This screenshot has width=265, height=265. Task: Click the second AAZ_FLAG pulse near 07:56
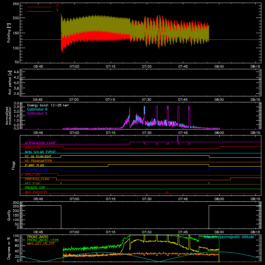(x=209, y=183)
